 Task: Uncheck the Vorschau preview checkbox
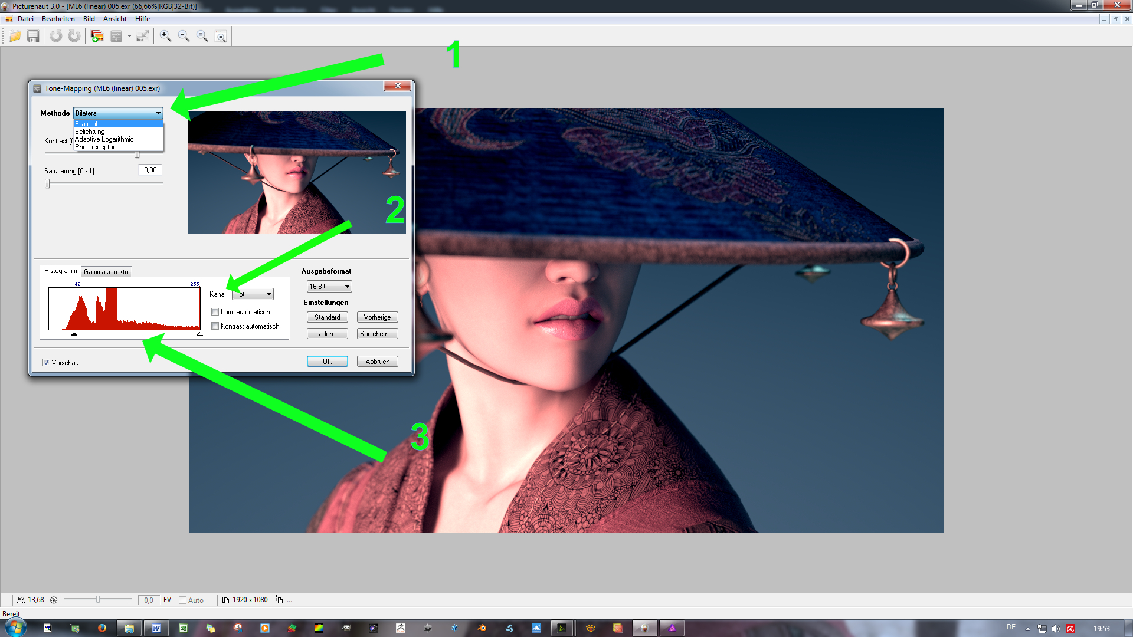[x=46, y=363]
